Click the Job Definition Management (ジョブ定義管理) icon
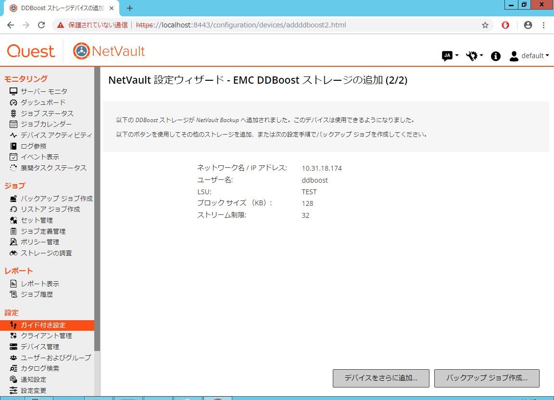 click(x=13, y=231)
